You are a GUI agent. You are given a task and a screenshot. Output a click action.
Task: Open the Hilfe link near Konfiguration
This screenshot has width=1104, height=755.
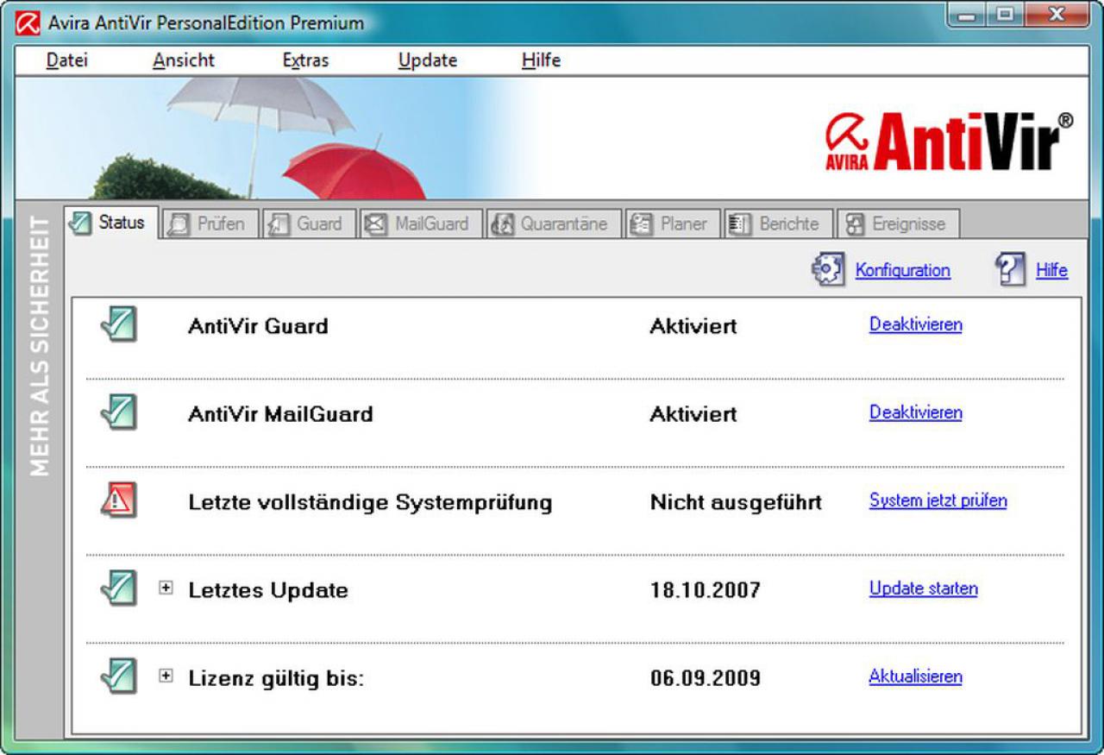click(1051, 270)
